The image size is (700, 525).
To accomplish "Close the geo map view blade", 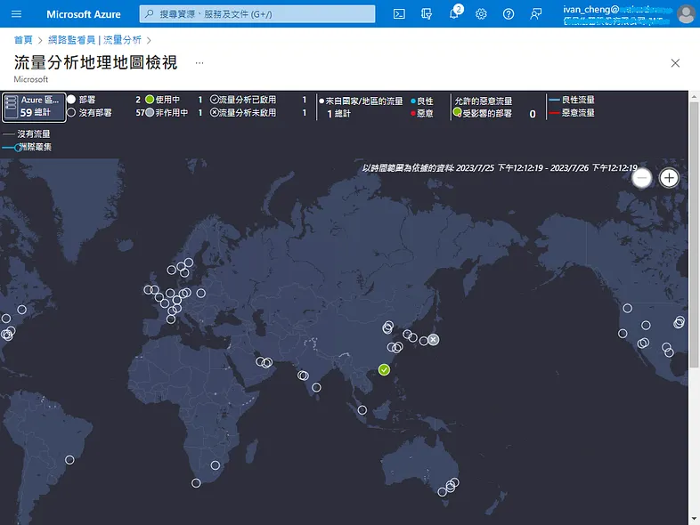I will point(675,63).
